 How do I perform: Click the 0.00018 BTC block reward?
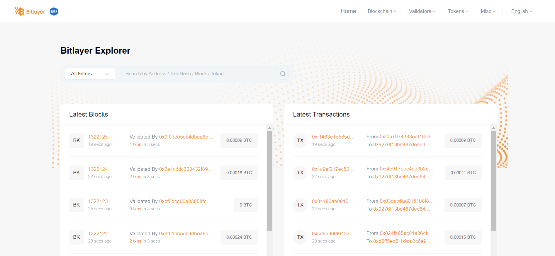pyautogui.click(x=239, y=173)
